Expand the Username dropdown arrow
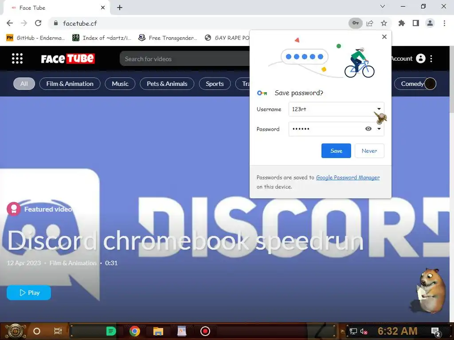Image resolution: width=454 pixels, height=340 pixels. coord(379,109)
